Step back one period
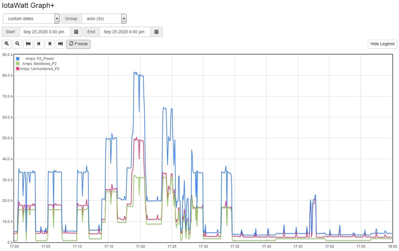 coord(39,44)
